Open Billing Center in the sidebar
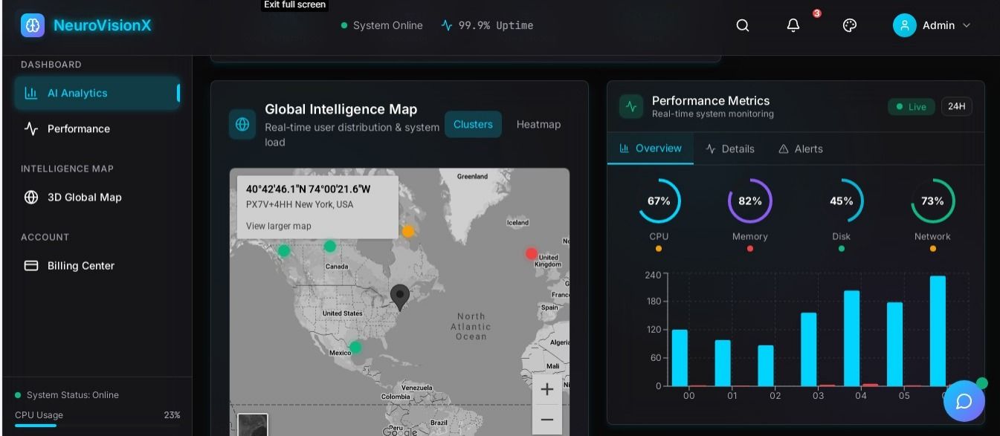1000x436 pixels. pos(80,266)
